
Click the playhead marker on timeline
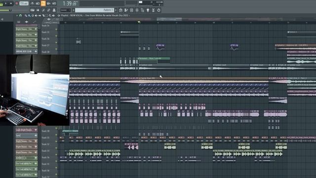139,22
